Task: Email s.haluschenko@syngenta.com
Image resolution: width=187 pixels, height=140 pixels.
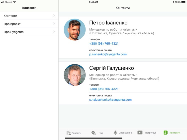Action: [x=110, y=100]
